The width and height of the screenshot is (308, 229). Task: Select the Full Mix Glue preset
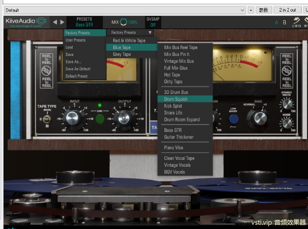pos(185,68)
